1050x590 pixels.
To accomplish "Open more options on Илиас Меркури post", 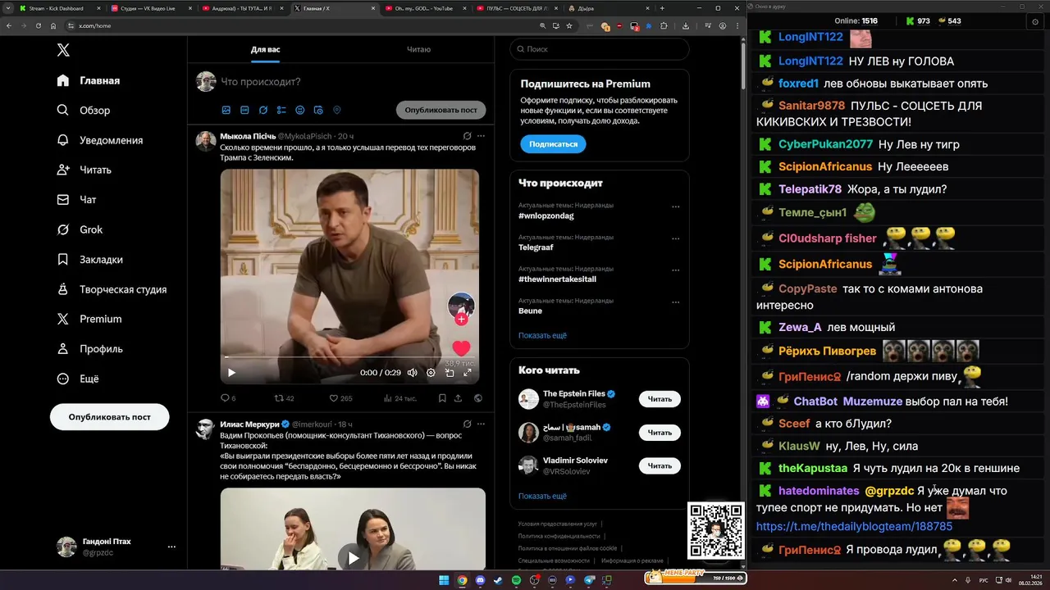I will (481, 424).
